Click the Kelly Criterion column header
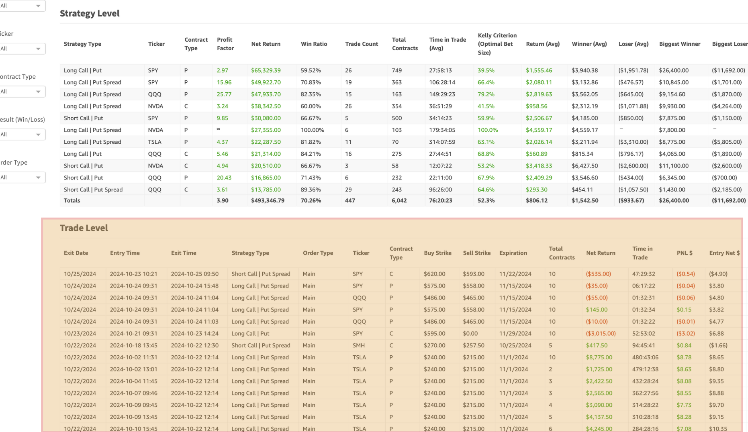Screen dimensions: 748x432 click(x=497, y=44)
